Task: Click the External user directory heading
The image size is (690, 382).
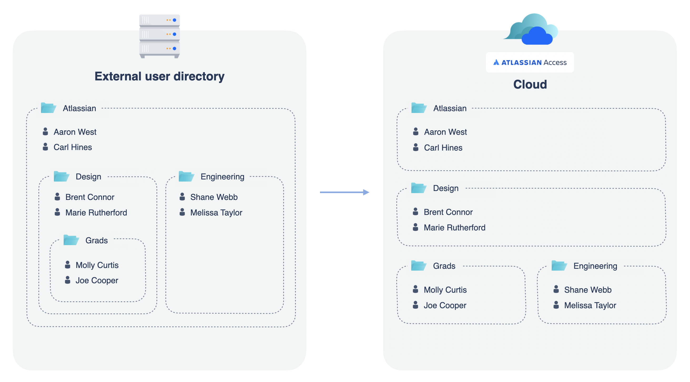Action: pos(159,76)
